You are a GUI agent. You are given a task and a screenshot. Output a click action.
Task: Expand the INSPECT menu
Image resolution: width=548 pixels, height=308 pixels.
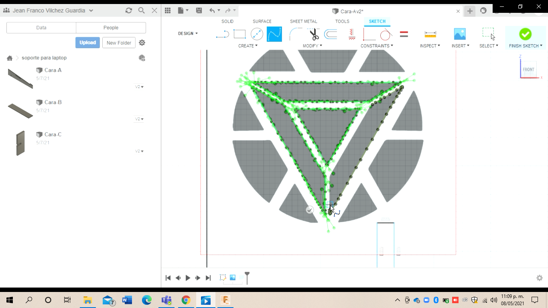click(x=430, y=46)
